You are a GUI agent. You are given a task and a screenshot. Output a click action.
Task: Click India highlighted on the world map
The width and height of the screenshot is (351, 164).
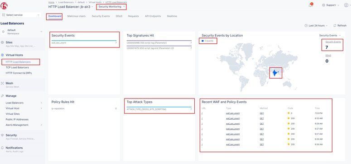click(275, 73)
